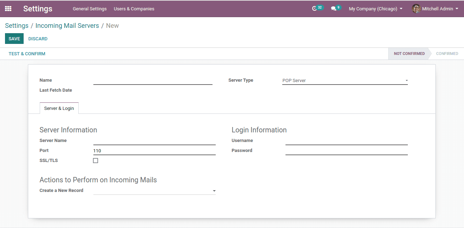Open the Users & Companies menu
Viewport: 464px width, 228px height.
point(134,9)
